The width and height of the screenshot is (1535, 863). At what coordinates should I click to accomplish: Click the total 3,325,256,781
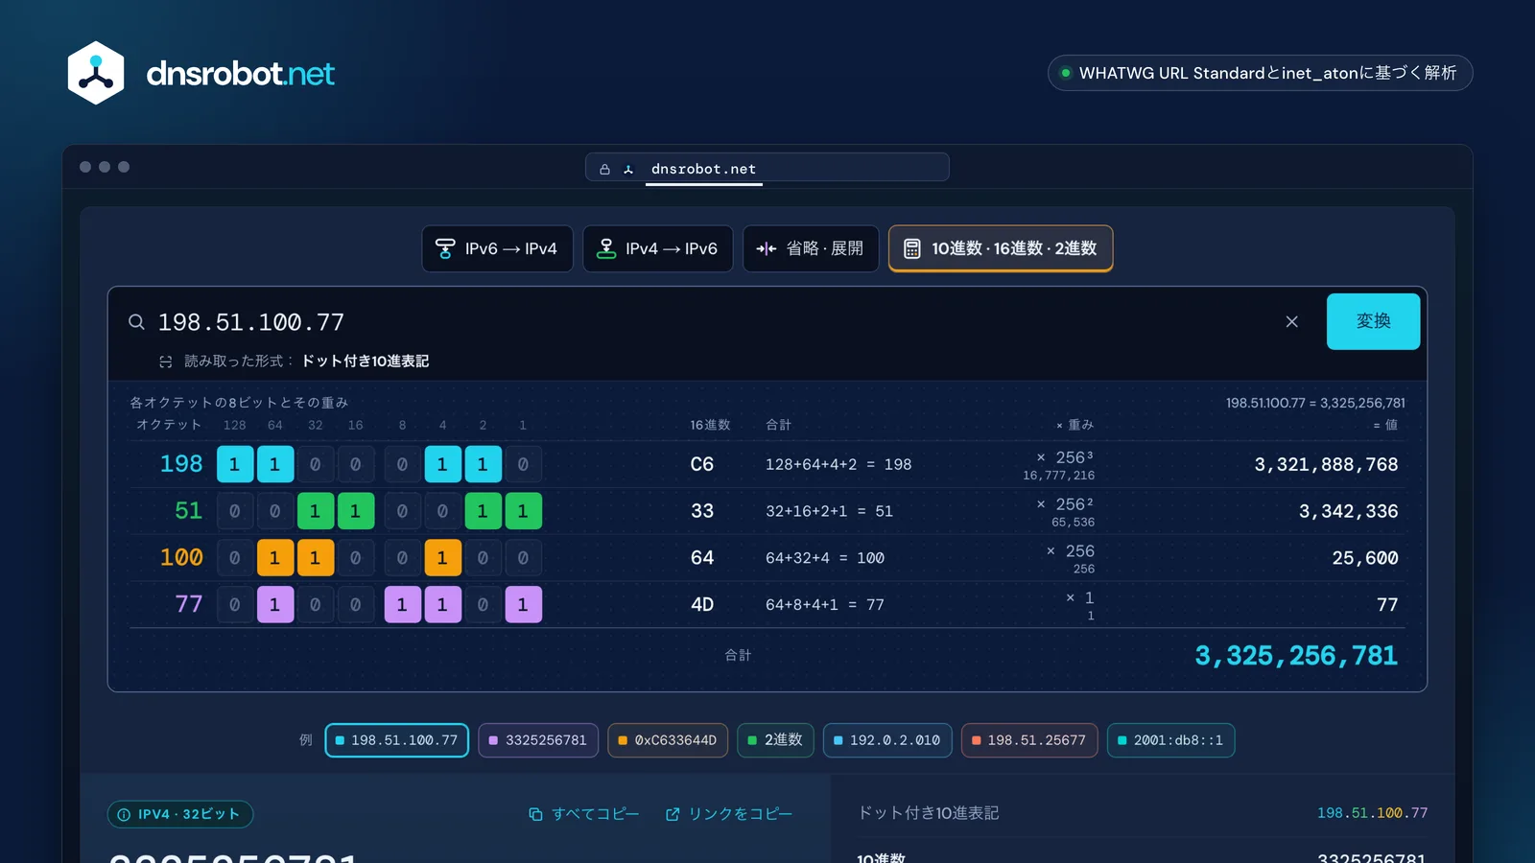point(1296,656)
